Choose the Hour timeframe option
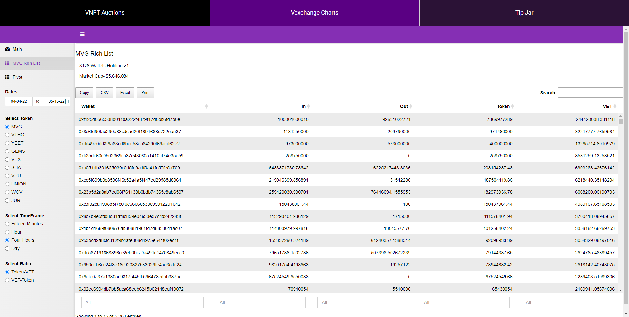The width and height of the screenshot is (629, 317). click(x=7, y=232)
